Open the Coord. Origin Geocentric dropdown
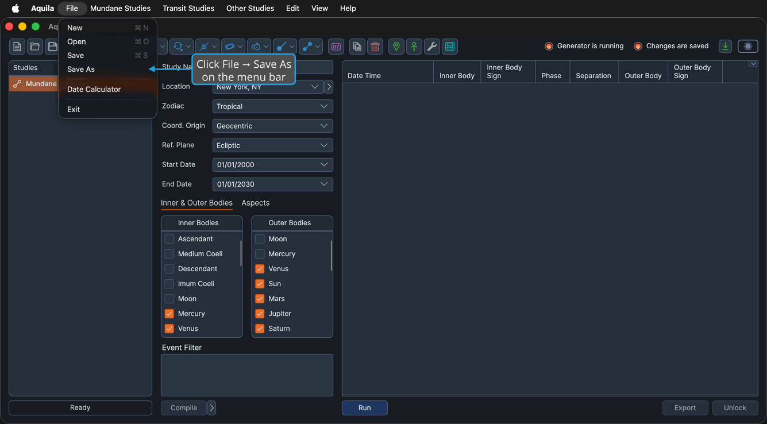767x424 pixels. pos(273,126)
